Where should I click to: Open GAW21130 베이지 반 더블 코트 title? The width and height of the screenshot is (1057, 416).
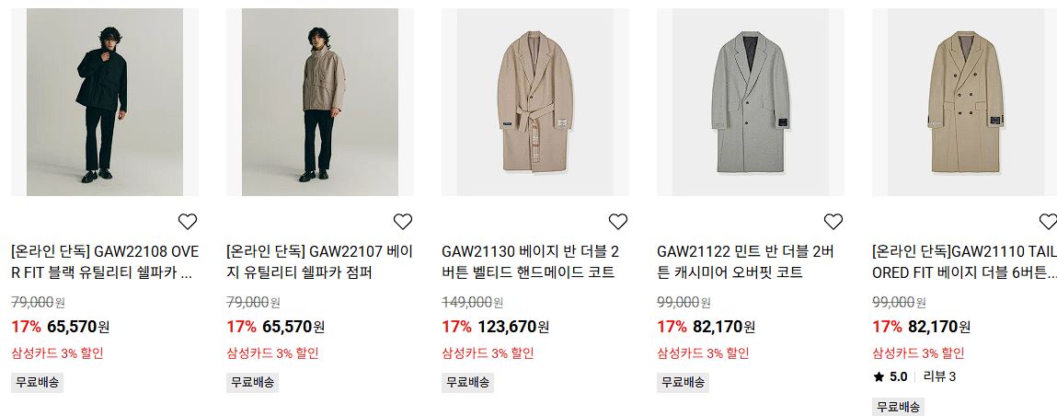pyautogui.click(x=531, y=262)
